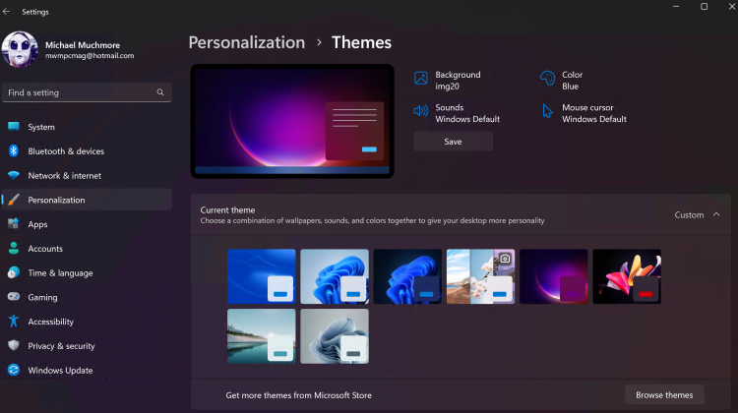Collapse the Current theme section chevron
Viewport: 738px width, 413px height.
click(715, 214)
